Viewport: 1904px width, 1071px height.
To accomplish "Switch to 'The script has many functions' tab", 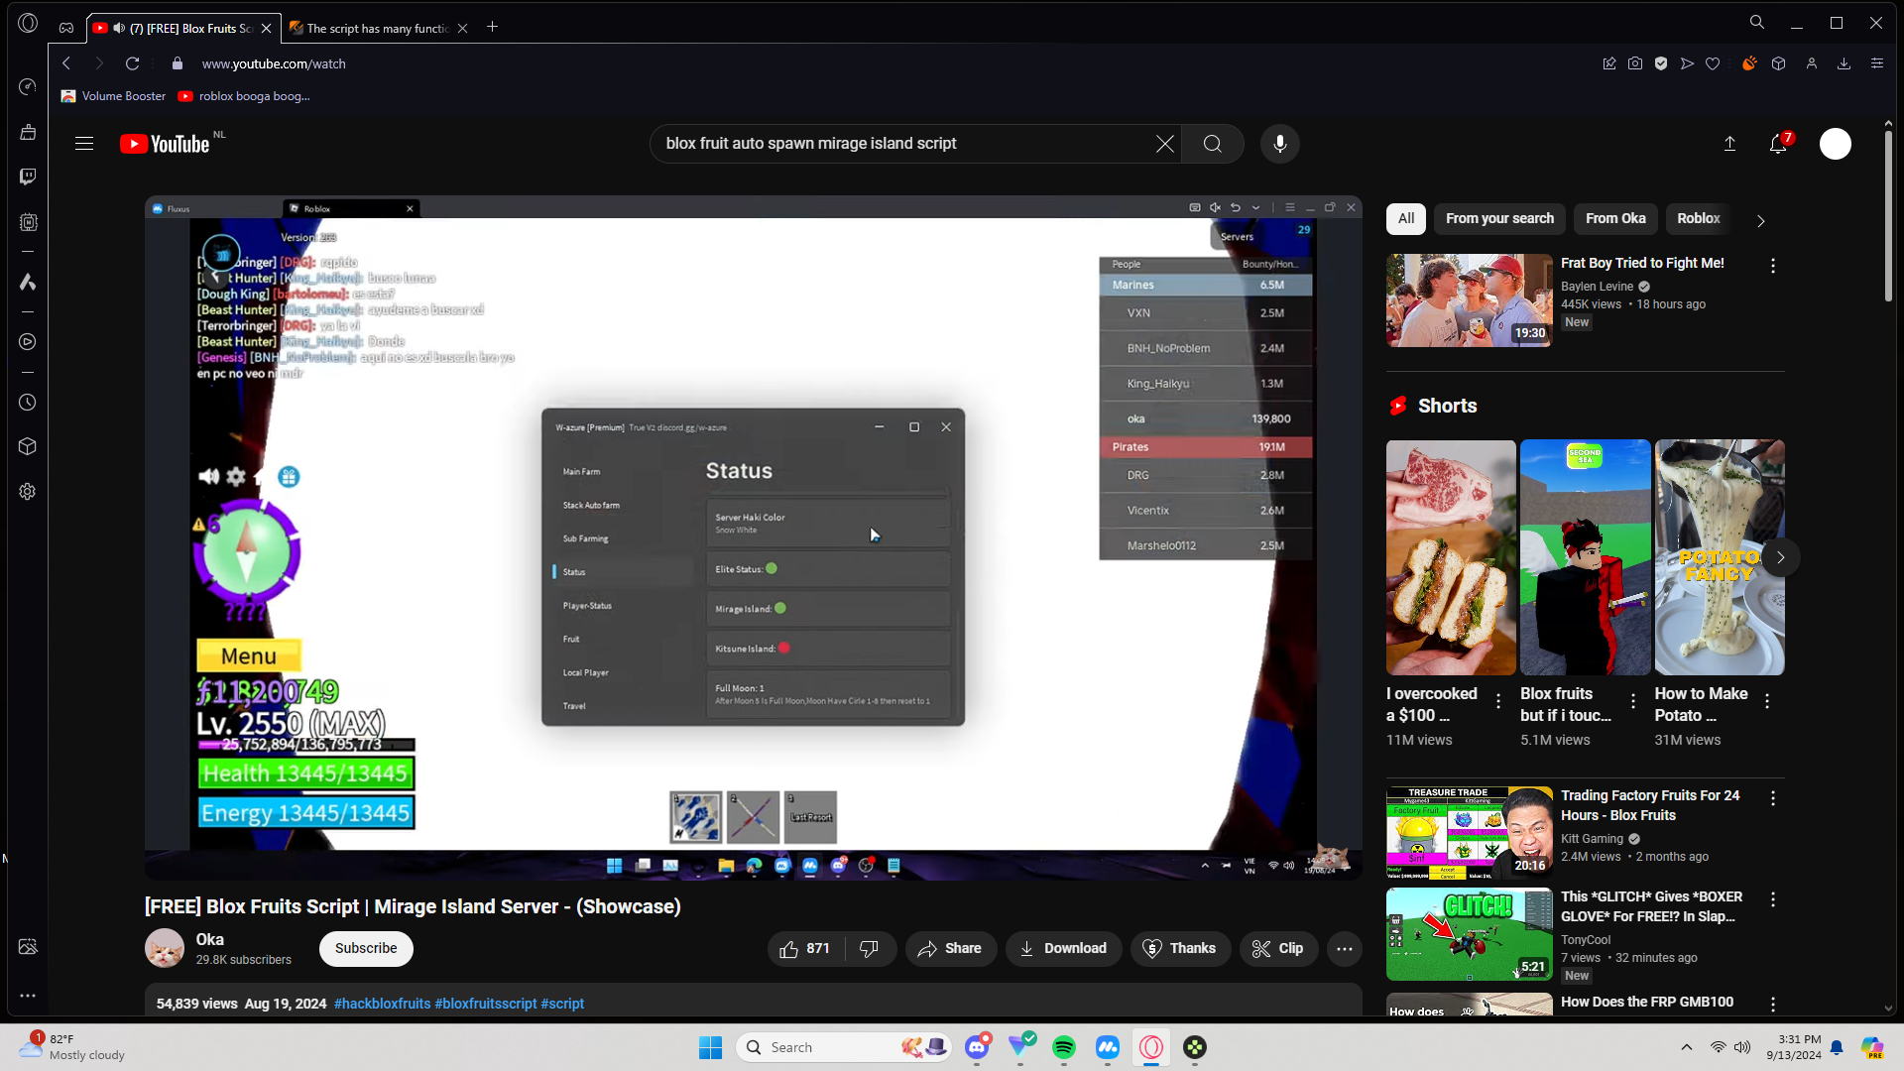I will [x=378, y=28].
